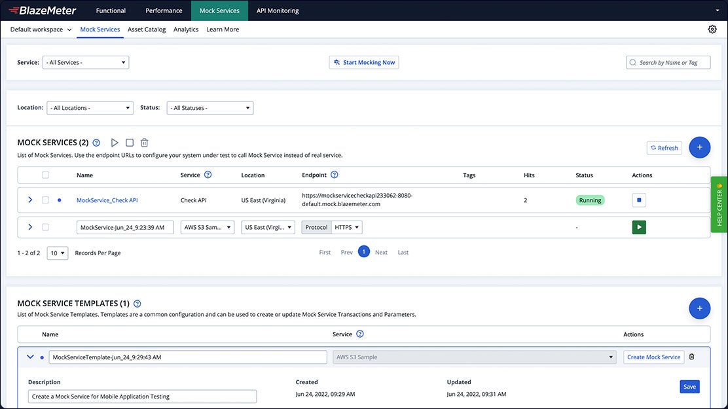Open the Help Center side tab
Viewport: 728px width, 409px height.
tap(719, 204)
